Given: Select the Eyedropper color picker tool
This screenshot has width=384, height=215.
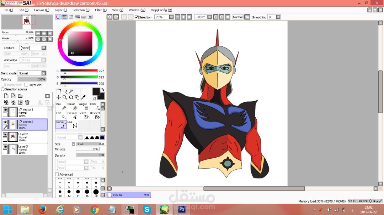Looking at the screenshot, I should point(83,97).
